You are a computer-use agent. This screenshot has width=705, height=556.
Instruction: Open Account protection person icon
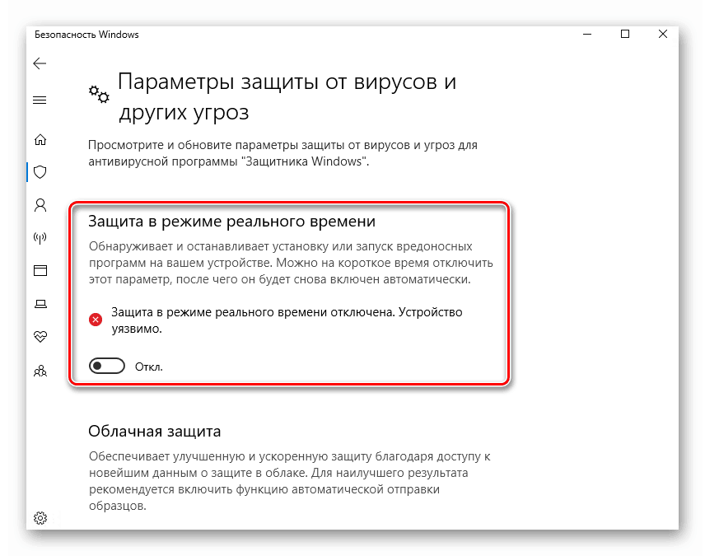click(x=40, y=205)
